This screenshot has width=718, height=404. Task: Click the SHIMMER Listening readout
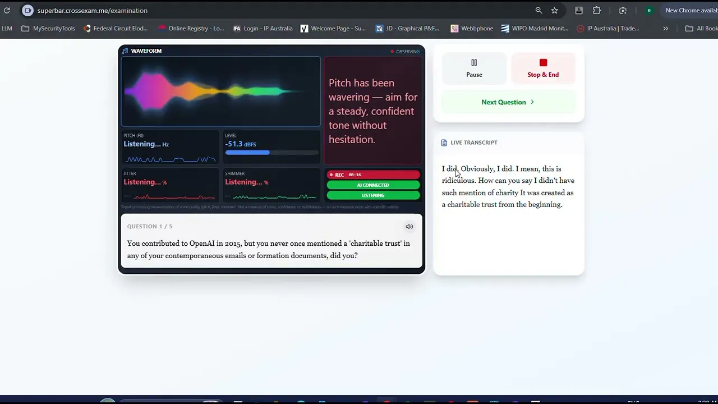click(247, 182)
